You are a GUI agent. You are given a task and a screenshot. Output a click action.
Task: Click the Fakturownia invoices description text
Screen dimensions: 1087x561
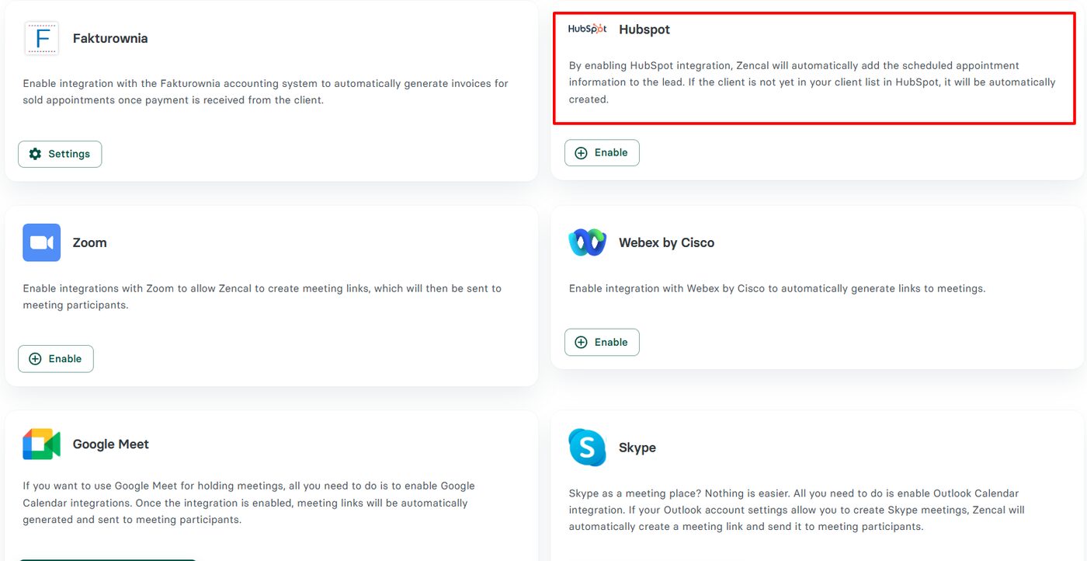266,92
